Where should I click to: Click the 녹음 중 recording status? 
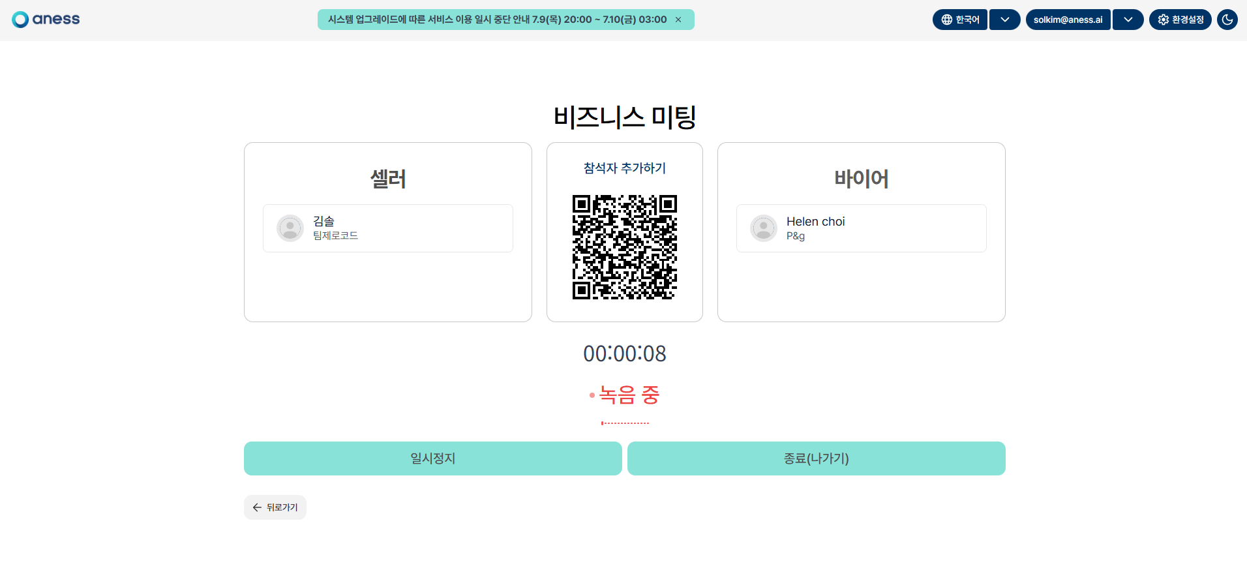[625, 395]
